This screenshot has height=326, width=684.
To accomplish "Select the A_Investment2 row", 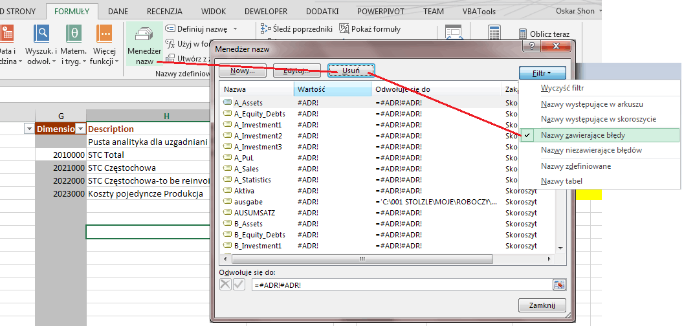I will click(388, 136).
